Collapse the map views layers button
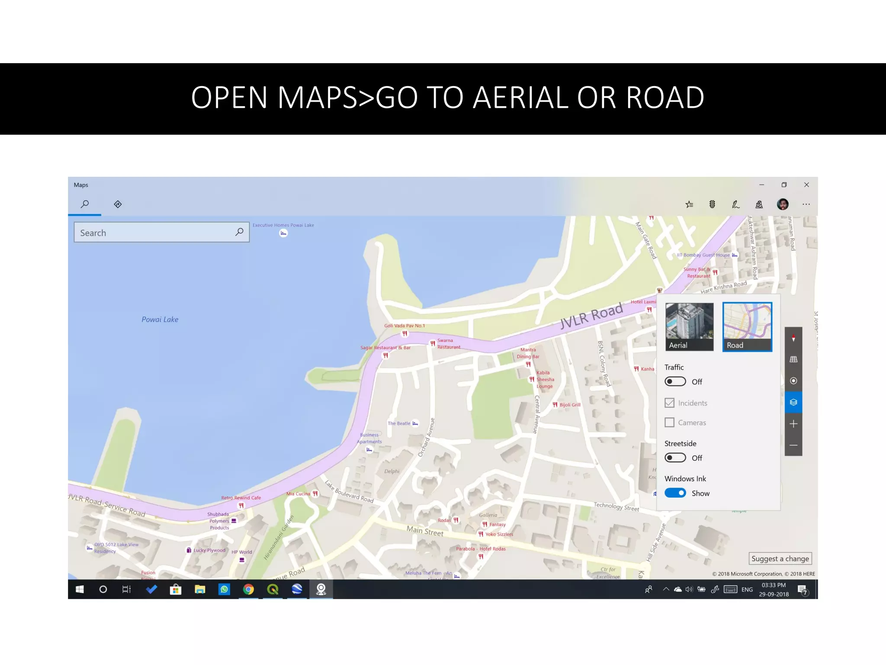The height and width of the screenshot is (665, 886). pyautogui.click(x=793, y=403)
